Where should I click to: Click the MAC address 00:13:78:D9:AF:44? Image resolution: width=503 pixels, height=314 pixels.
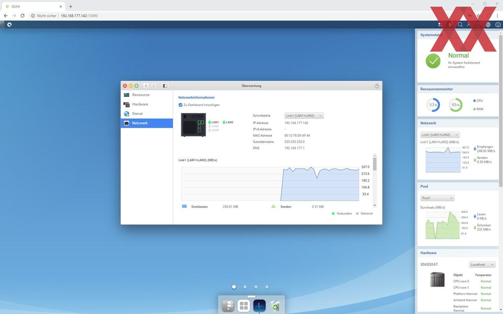[297, 136]
